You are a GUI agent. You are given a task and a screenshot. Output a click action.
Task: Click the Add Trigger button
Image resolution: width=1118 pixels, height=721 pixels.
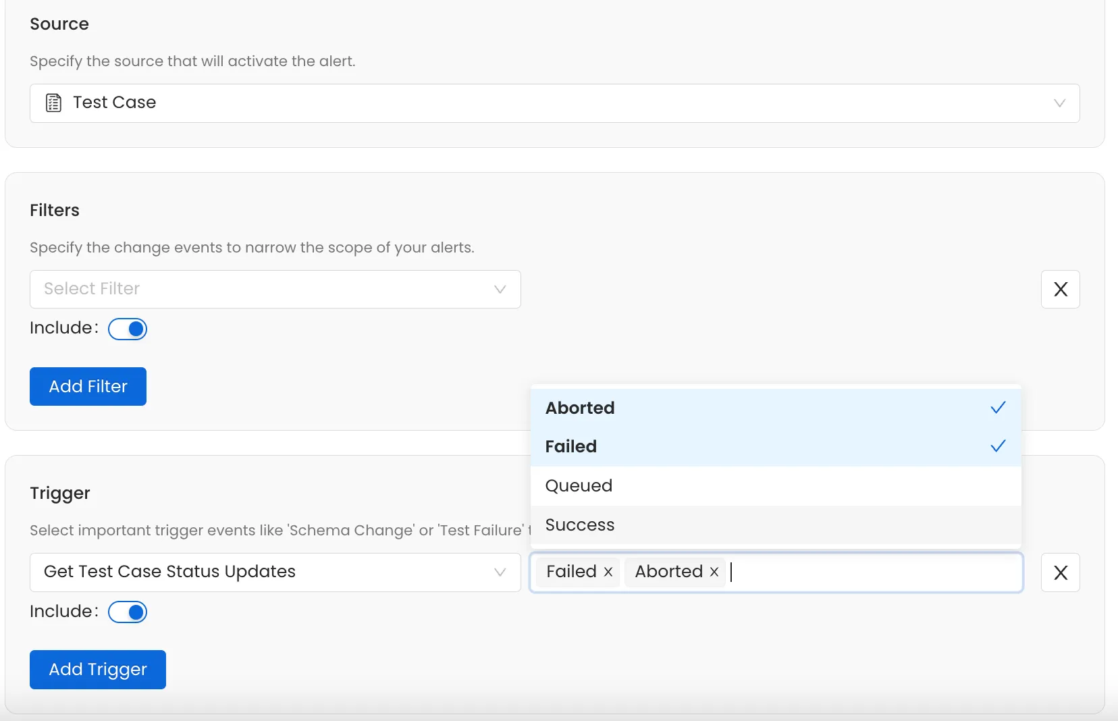point(97,669)
